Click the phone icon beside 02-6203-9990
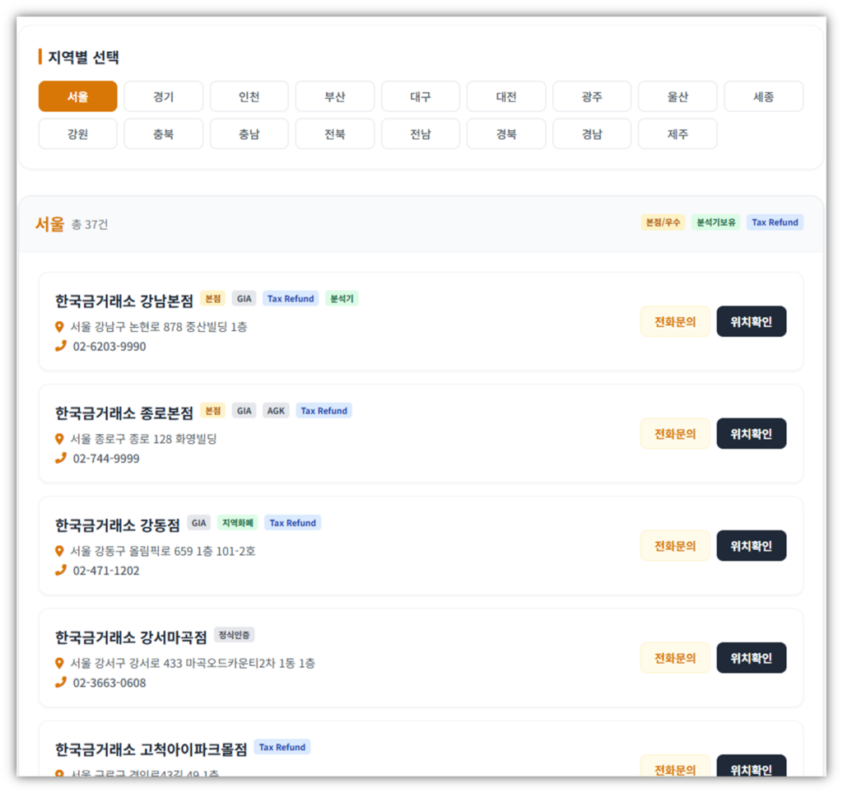Viewport: 843px width, 793px height. tap(60, 346)
